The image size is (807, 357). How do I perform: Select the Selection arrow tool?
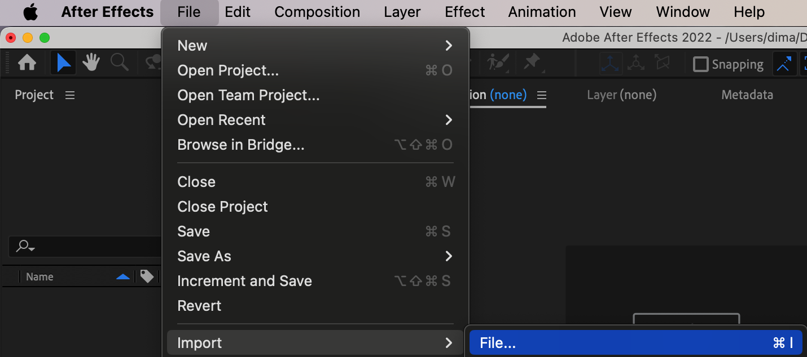[x=64, y=63]
